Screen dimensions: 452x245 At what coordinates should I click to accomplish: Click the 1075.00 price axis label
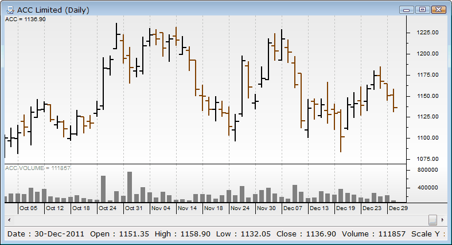427,159
